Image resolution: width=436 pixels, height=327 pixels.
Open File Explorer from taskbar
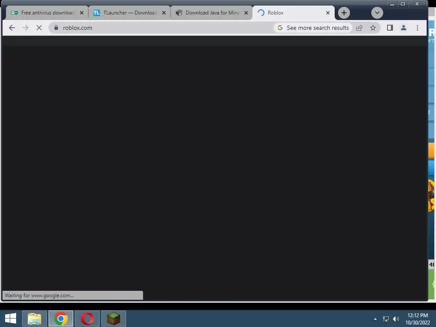(x=34, y=318)
